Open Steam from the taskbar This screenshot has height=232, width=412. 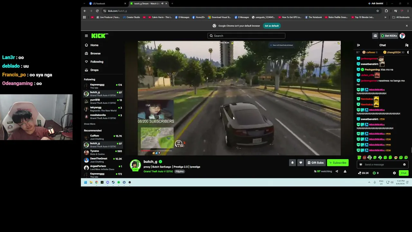[x=113, y=182]
